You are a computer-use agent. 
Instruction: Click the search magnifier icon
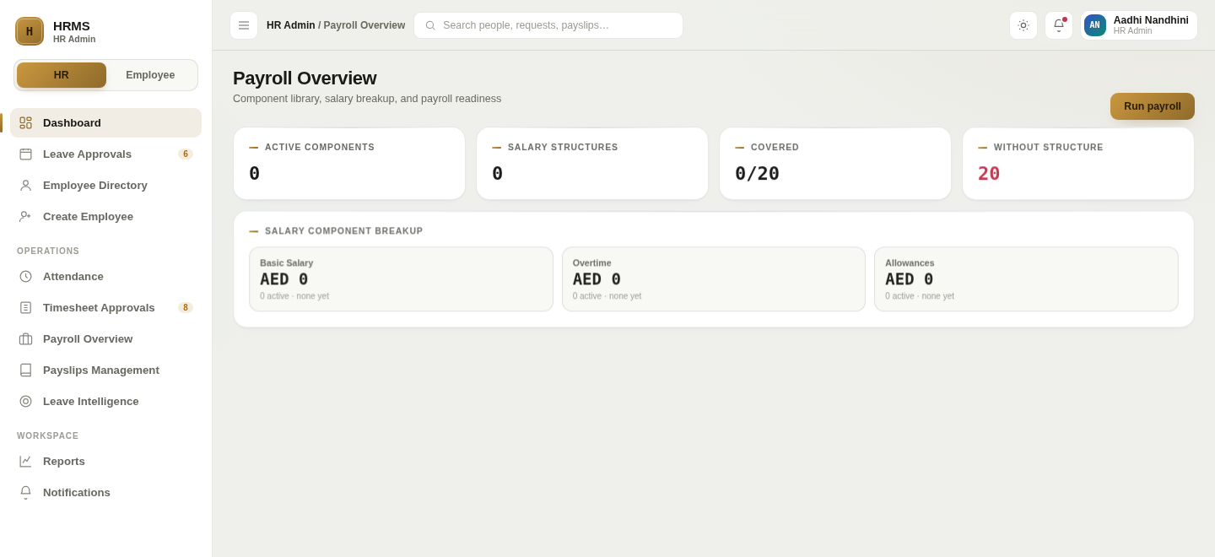point(430,25)
